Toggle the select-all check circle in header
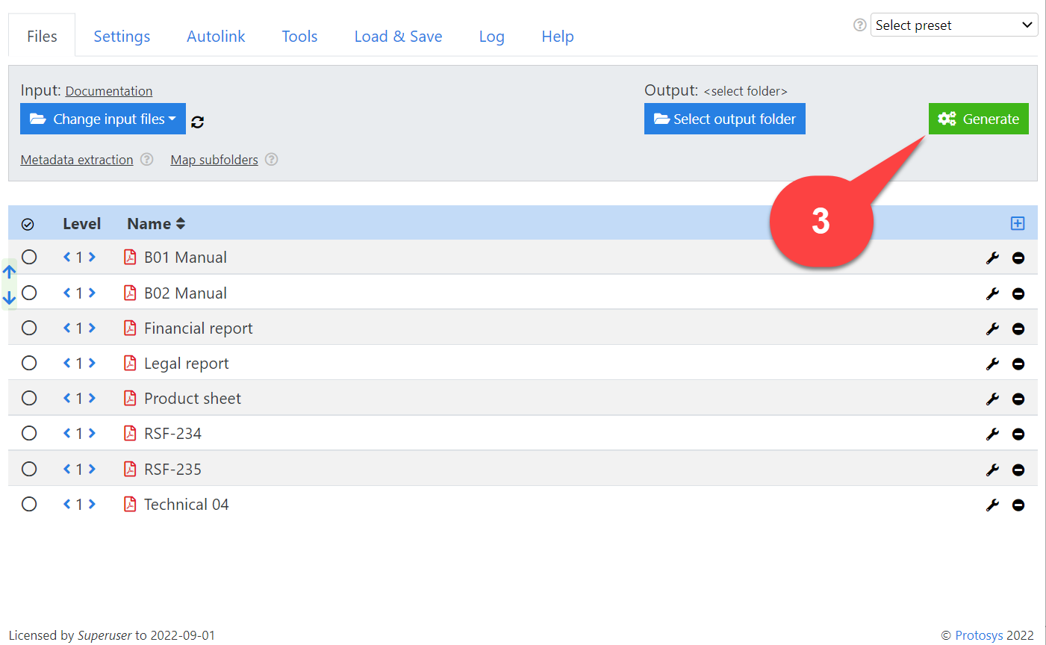 (28, 224)
